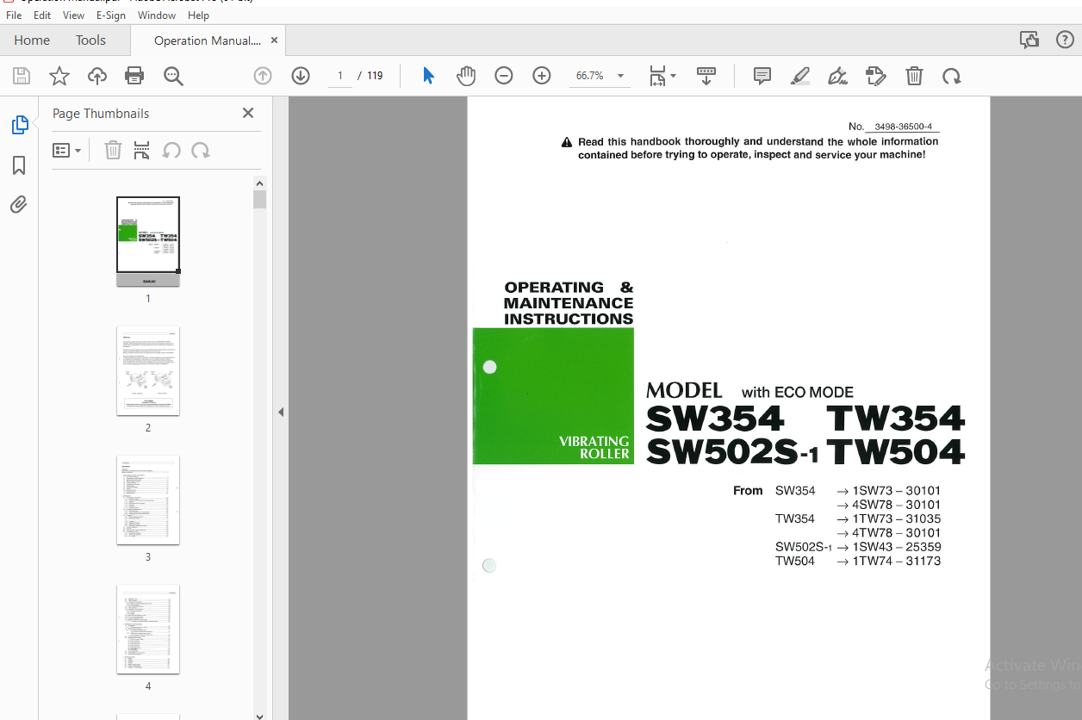Open the View menu
1082x720 pixels.
73,16
